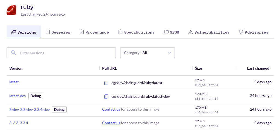This screenshot has width=280, height=133.
Task: Open the 3, 3.3, 3.3.4 version link
Action: coord(19,123)
